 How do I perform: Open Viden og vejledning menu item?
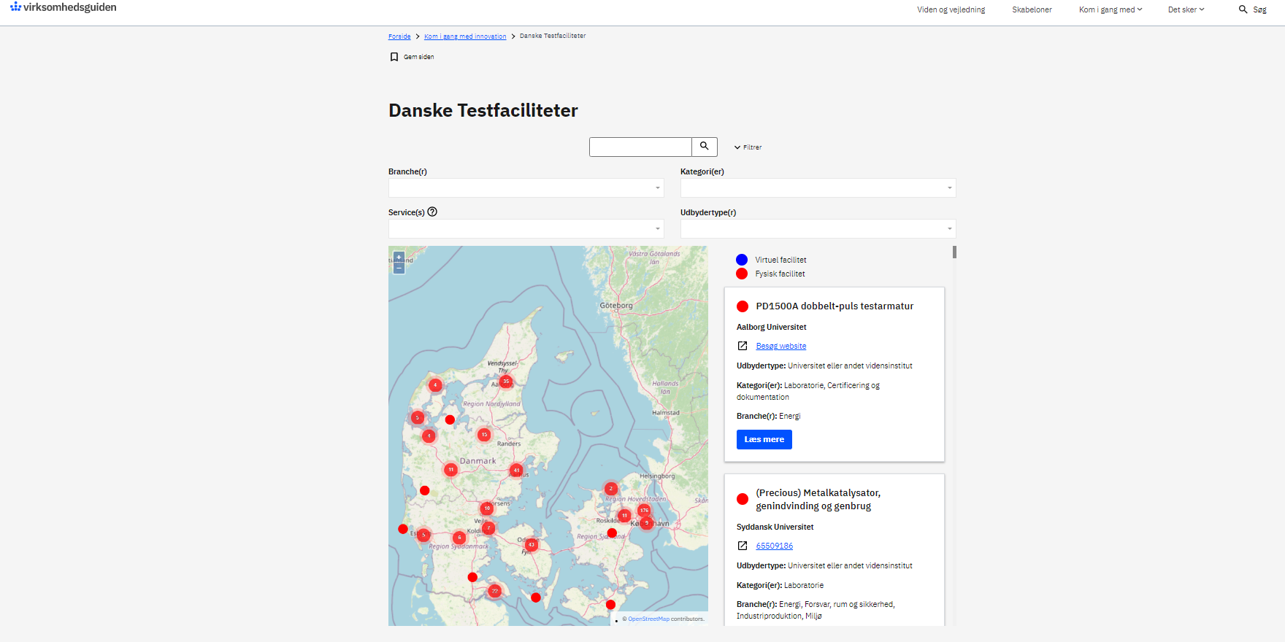point(951,9)
